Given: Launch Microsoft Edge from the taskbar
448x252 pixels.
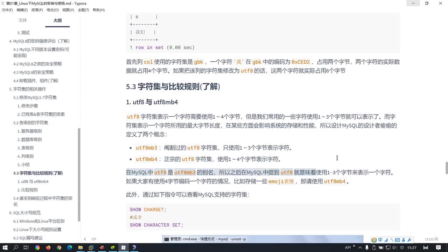Looking at the screenshot, I should (x=70, y=247).
